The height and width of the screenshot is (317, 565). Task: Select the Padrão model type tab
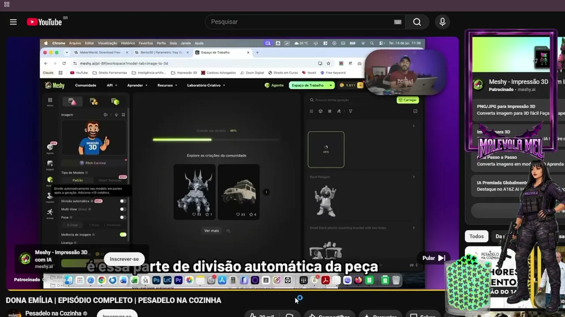click(78, 181)
